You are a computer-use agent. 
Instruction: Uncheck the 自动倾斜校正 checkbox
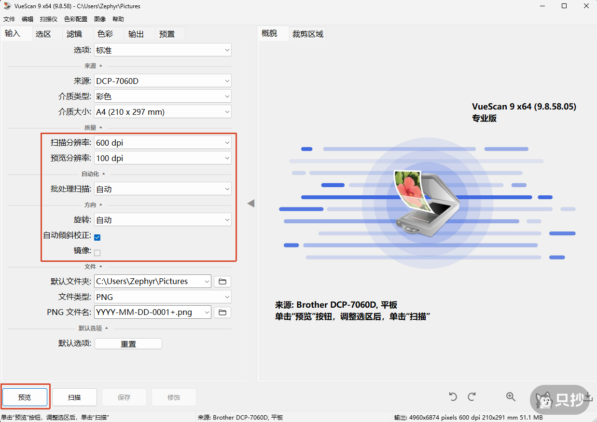[x=97, y=237]
